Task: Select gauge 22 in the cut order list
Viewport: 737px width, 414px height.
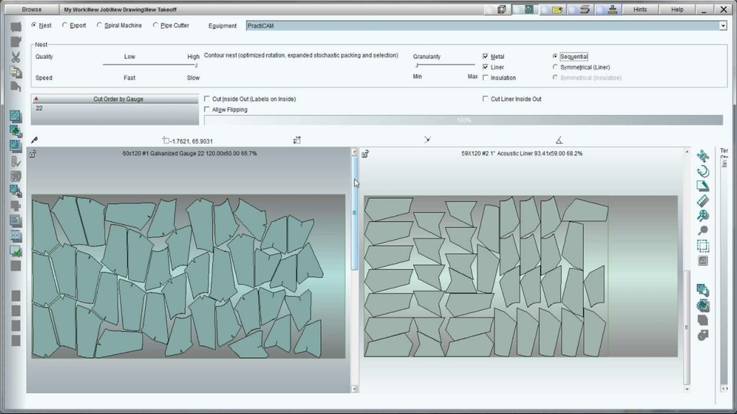Action: 40,108
